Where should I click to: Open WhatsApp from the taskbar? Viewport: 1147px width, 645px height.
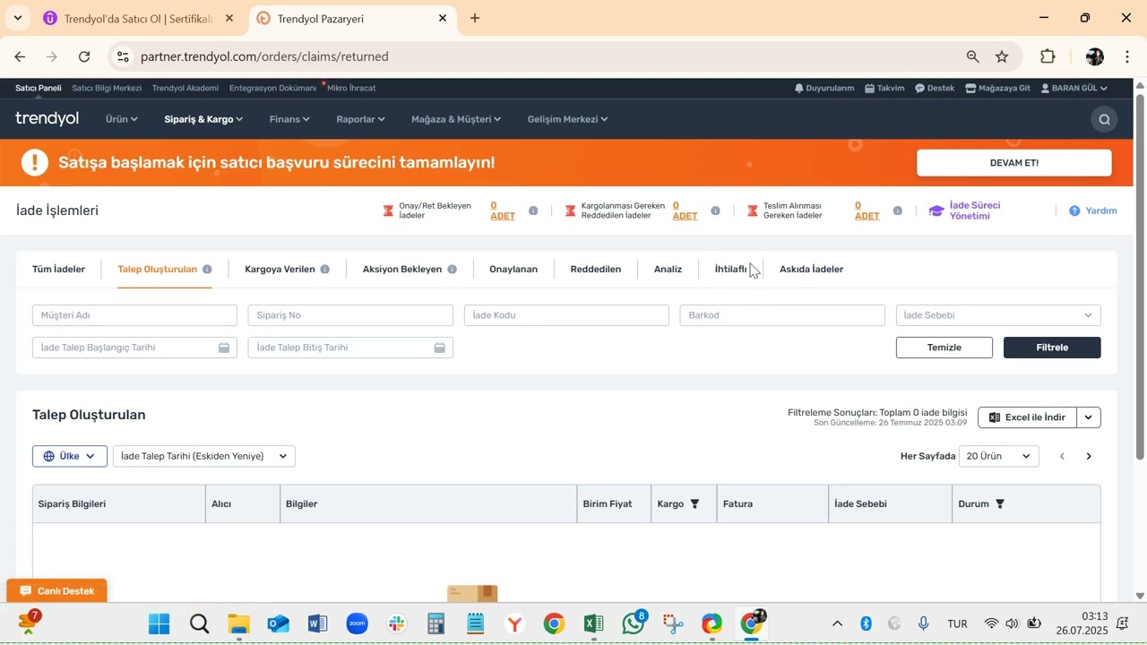[x=634, y=623]
